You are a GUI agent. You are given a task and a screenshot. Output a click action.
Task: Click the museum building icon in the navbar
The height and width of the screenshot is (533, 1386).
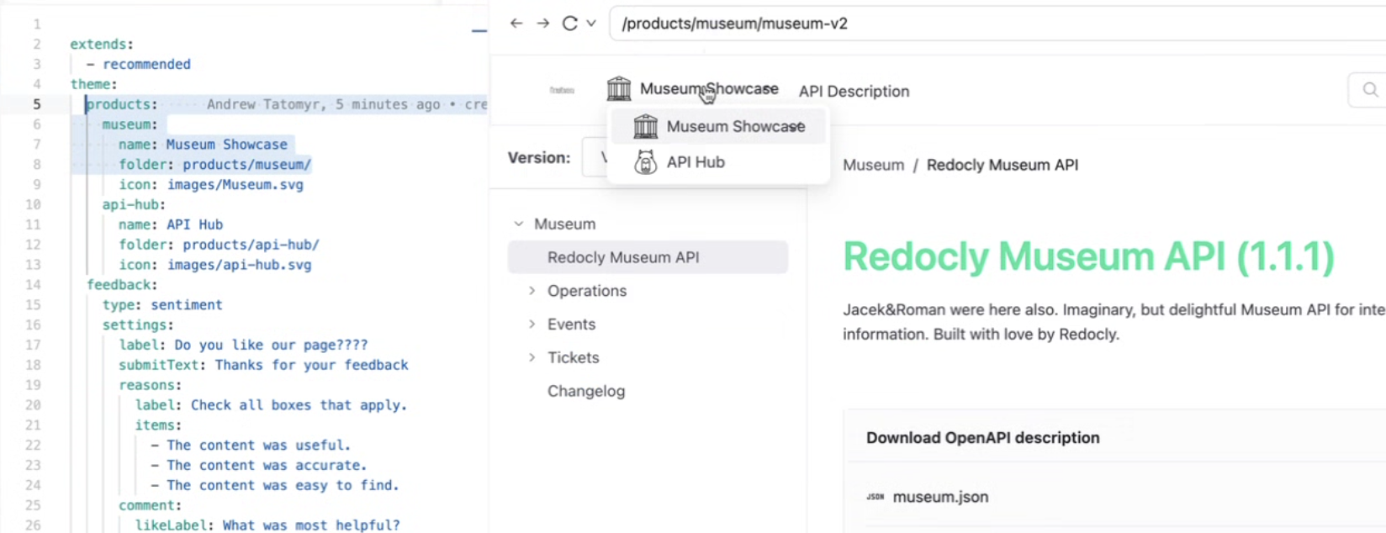(619, 88)
